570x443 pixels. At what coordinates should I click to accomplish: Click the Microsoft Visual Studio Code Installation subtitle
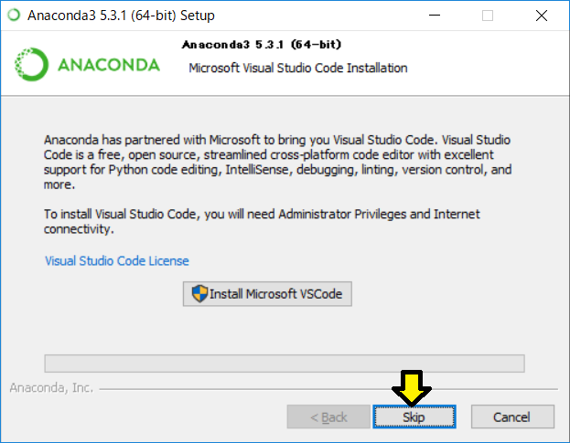[x=298, y=69]
